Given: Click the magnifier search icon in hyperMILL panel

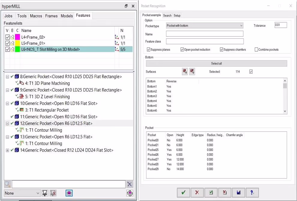Looking at the screenshot, I should [x=8, y=184].
